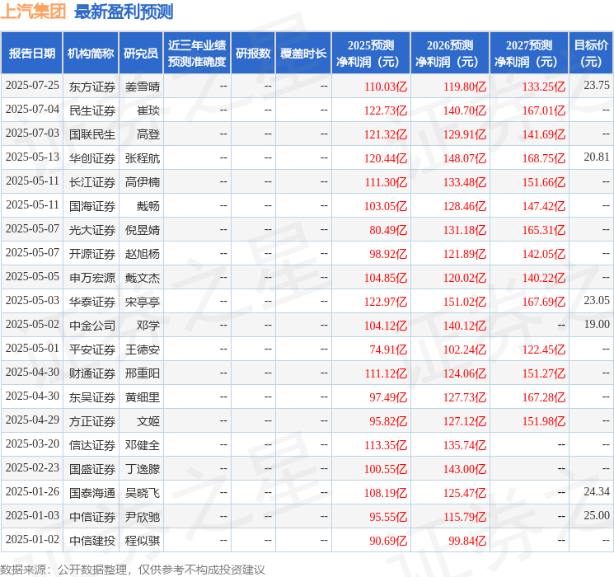Image resolution: width=614 pixels, height=577 pixels.
Task: Select the 长江证券 institution cell
Action: click(x=92, y=182)
